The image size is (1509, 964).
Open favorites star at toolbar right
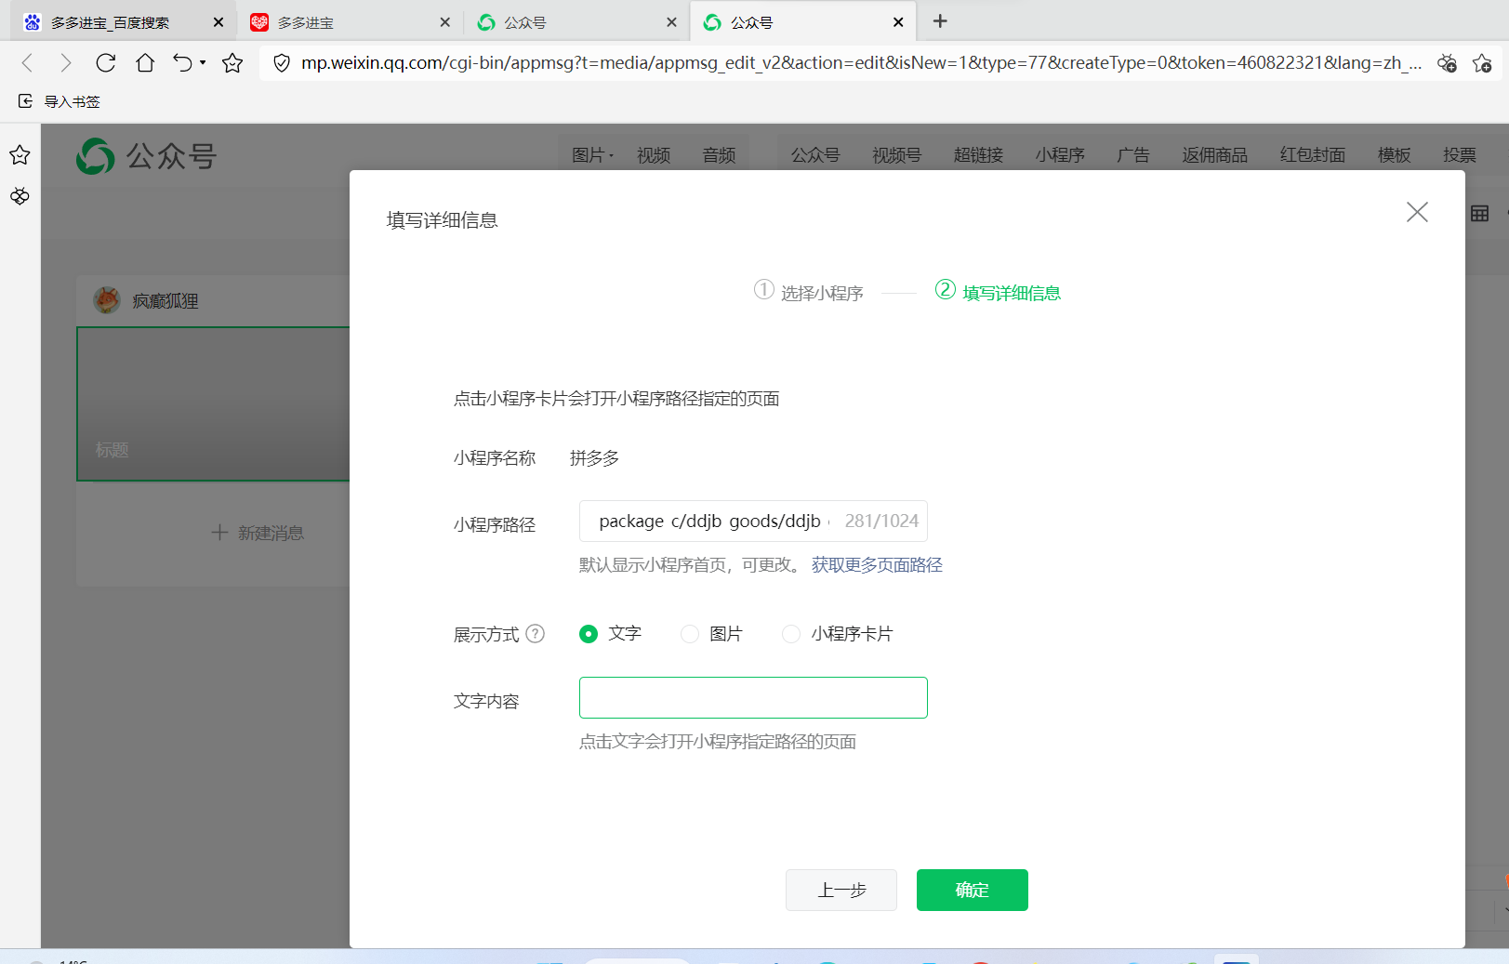(x=1482, y=62)
